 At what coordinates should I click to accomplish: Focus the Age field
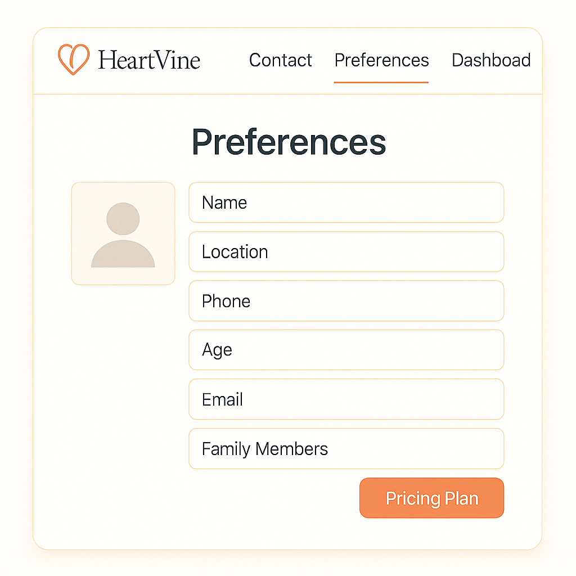click(x=346, y=350)
